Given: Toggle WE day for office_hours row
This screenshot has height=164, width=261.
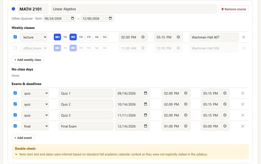Looking at the screenshot, I should pos(73,48).
